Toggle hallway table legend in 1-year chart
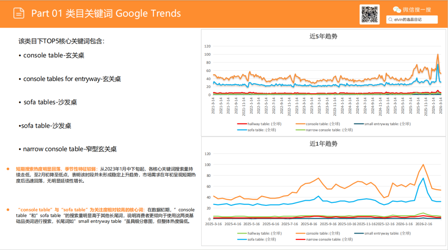Viewport: 448px width, 250px height. tap(256, 233)
